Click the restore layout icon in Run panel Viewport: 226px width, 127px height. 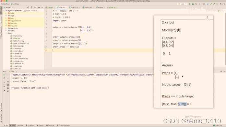(x=4, y=87)
